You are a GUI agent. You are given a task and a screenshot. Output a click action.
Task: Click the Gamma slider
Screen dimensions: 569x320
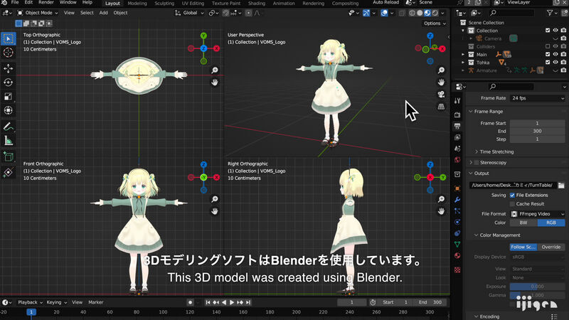click(537, 295)
